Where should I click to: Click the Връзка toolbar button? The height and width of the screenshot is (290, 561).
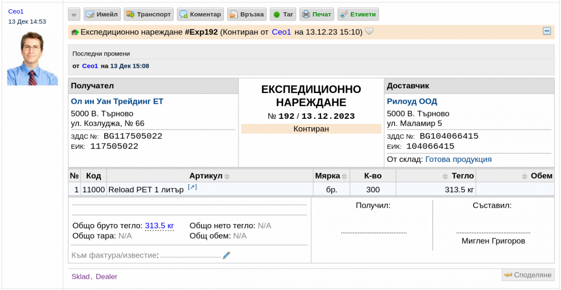pos(247,14)
